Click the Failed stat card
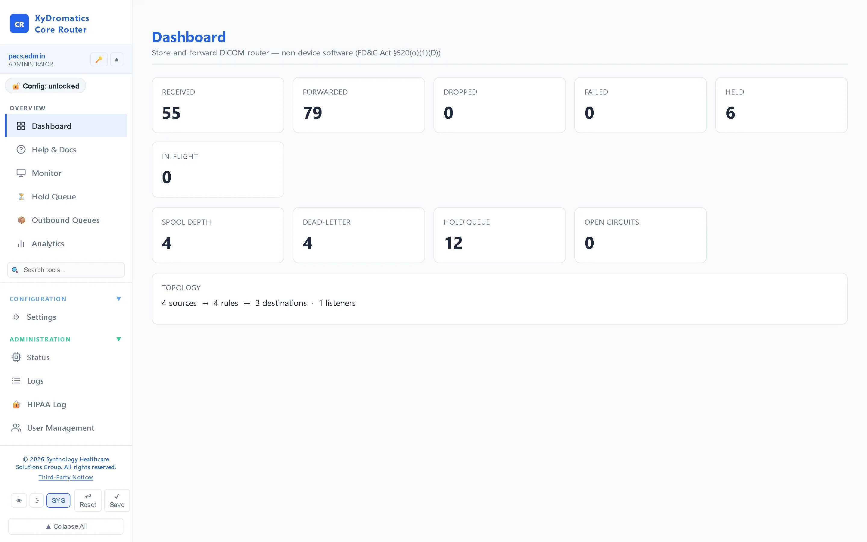867x542 pixels. click(640, 105)
